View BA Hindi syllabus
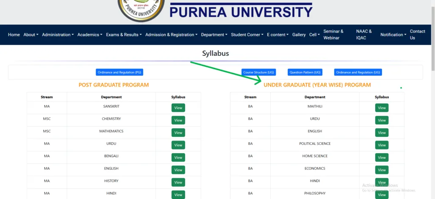 pyautogui.click(x=382, y=182)
